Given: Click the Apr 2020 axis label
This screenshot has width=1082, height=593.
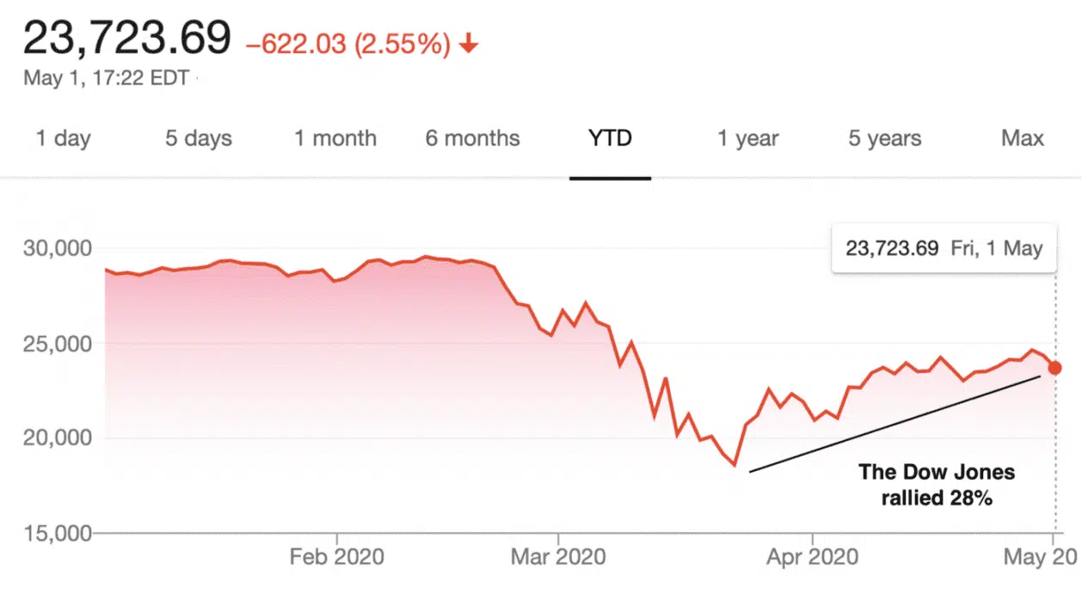Looking at the screenshot, I should [x=813, y=557].
